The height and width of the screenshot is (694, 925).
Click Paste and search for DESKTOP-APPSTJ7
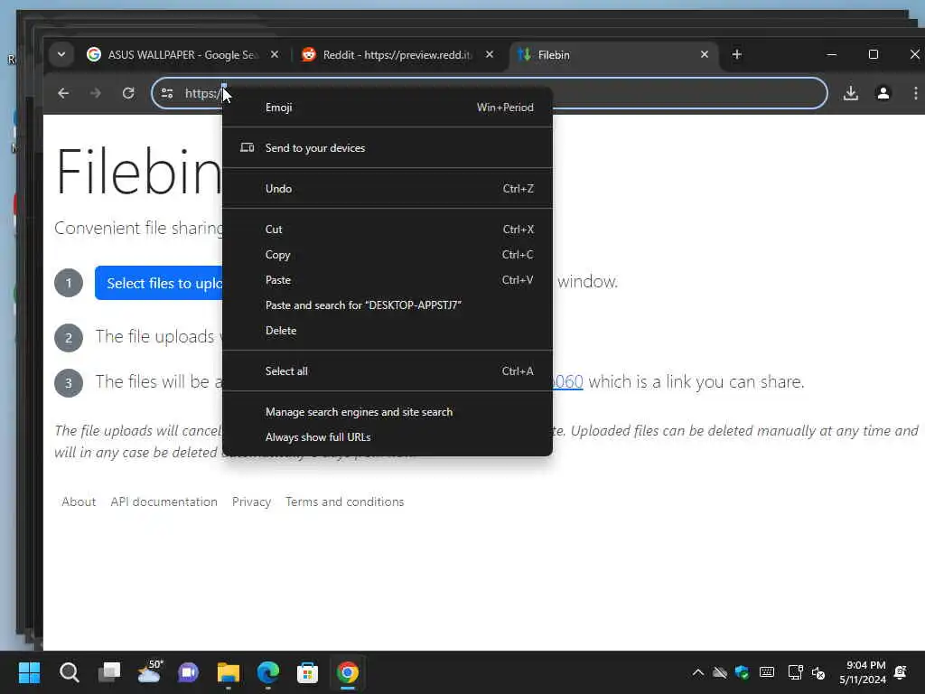pos(388,305)
